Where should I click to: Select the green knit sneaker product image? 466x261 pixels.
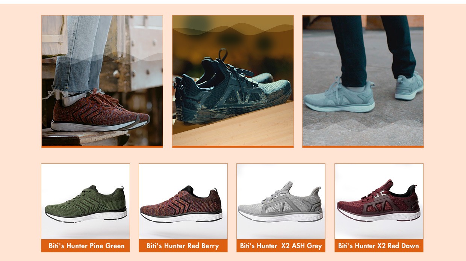86,201
